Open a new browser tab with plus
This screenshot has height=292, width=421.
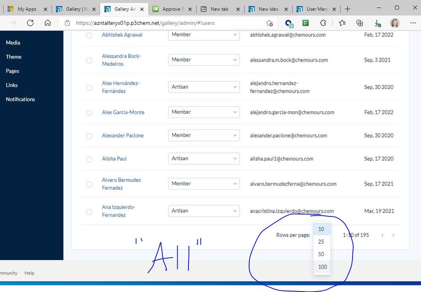(348, 9)
